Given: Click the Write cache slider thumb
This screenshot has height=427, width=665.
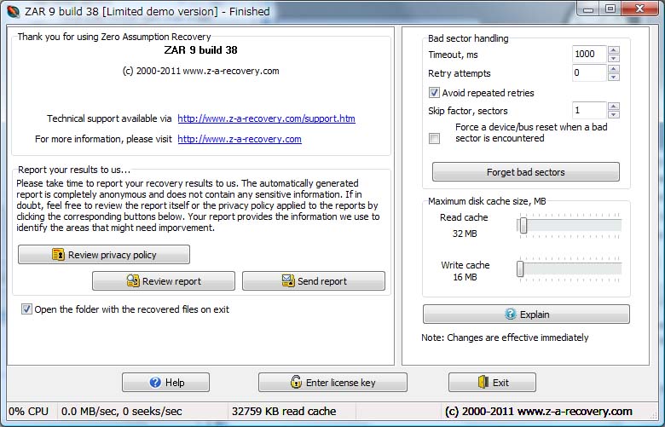Looking at the screenshot, I should 520,268.
